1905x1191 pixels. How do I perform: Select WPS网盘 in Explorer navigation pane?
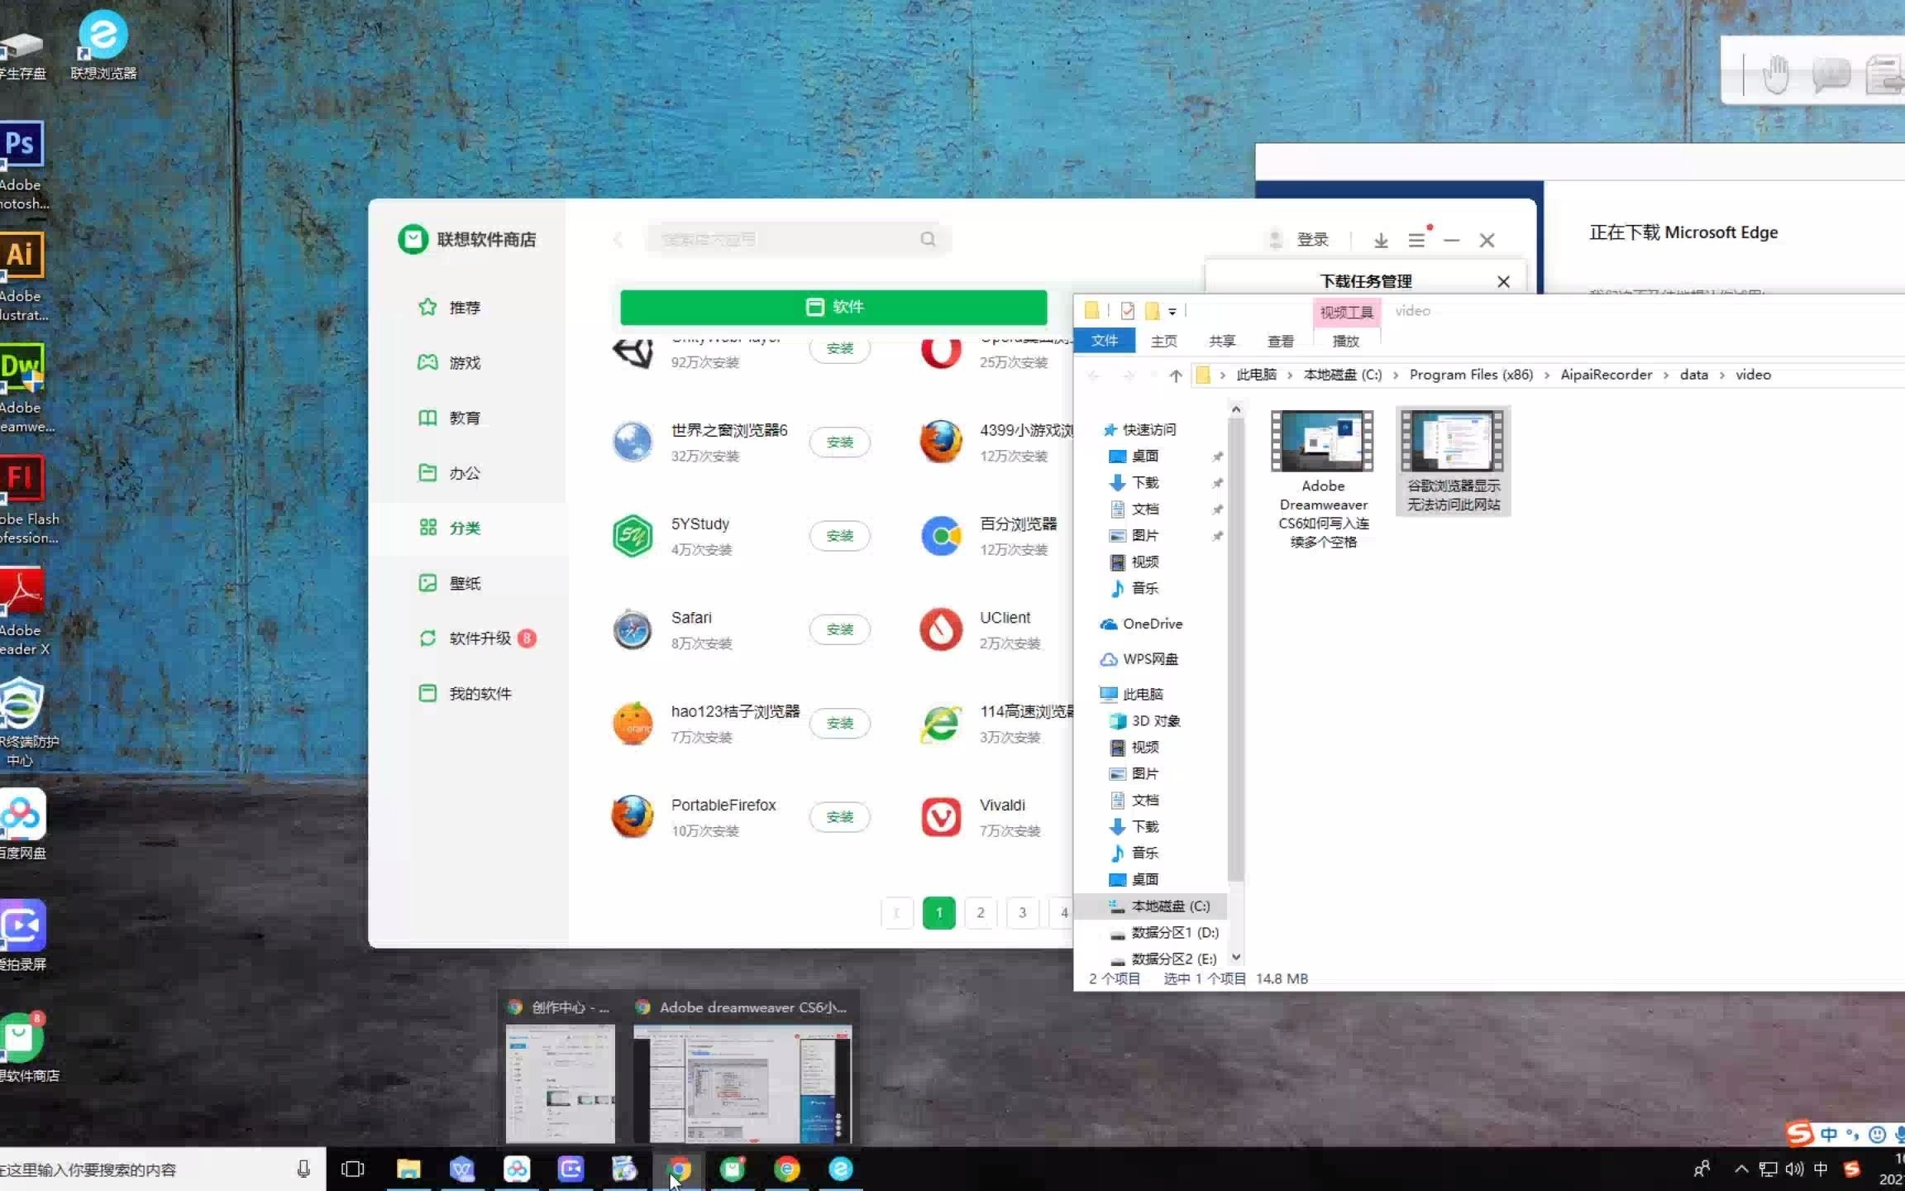(x=1150, y=659)
